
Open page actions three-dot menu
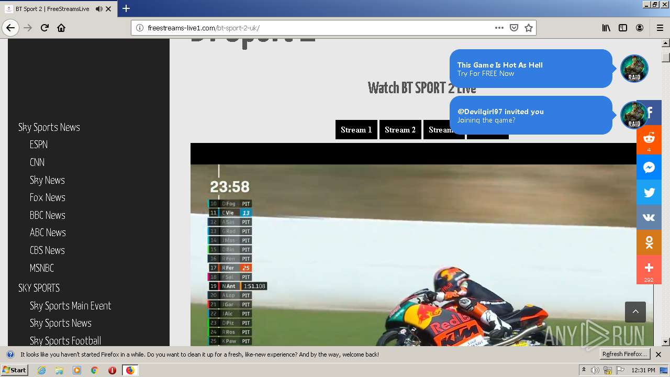(499, 28)
